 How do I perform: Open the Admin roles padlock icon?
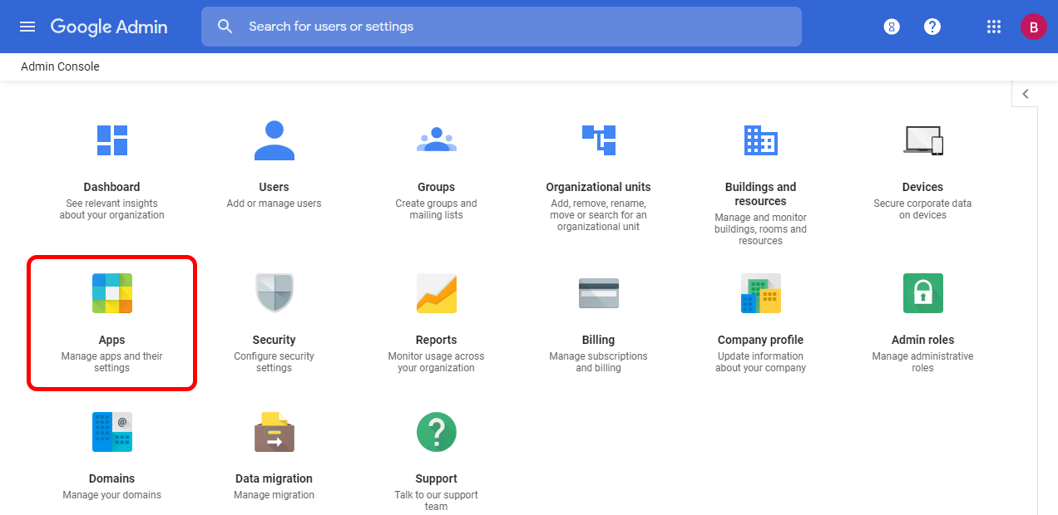tap(923, 293)
